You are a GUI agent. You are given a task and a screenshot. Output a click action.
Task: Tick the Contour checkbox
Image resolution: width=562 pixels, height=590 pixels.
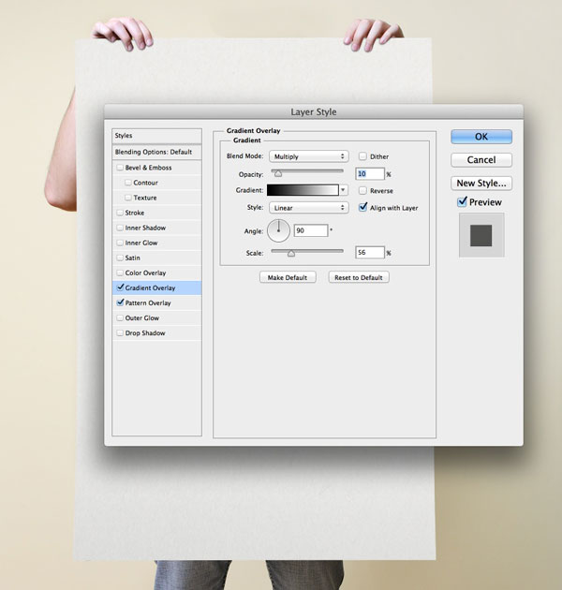128,183
